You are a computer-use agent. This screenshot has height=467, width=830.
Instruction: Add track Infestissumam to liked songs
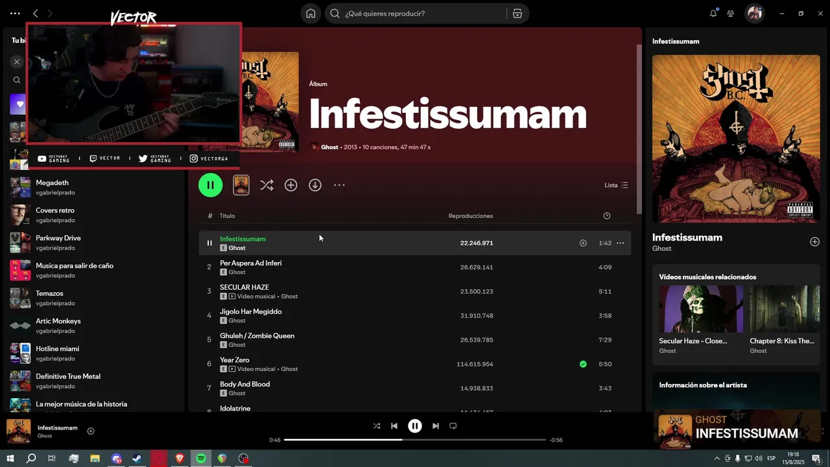point(583,243)
